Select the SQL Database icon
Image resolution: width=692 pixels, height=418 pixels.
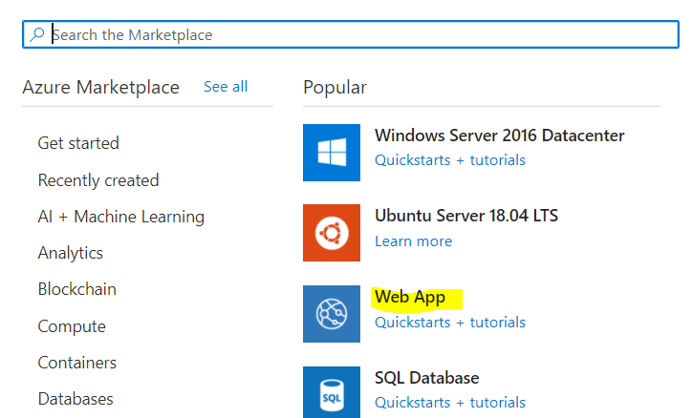(332, 391)
